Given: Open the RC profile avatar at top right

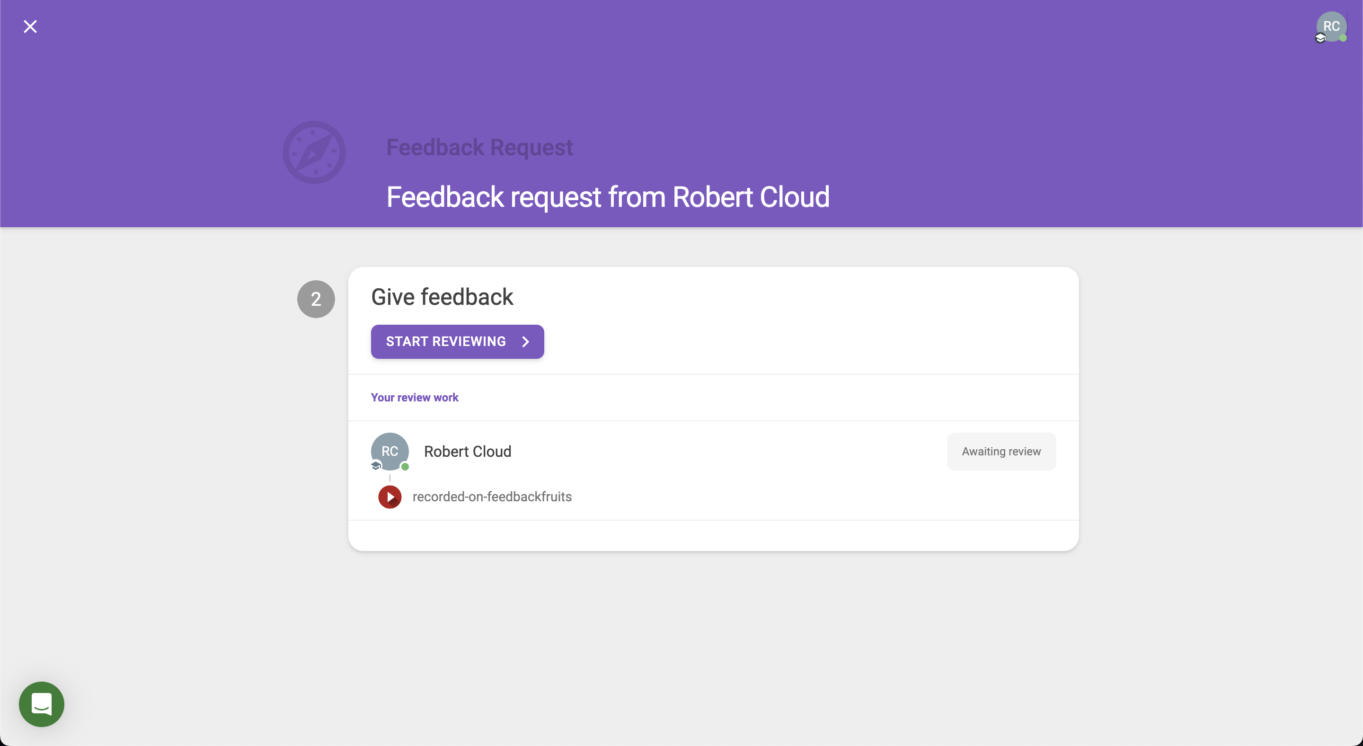Looking at the screenshot, I should [1331, 27].
